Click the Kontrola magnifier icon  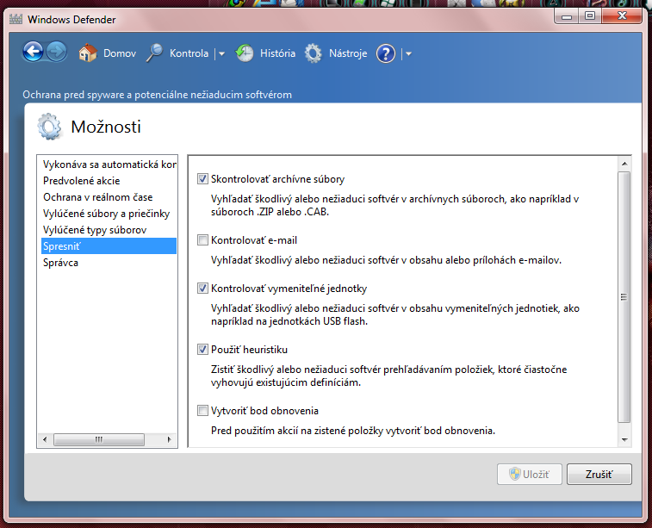pyautogui.click(x=155, y=53)
